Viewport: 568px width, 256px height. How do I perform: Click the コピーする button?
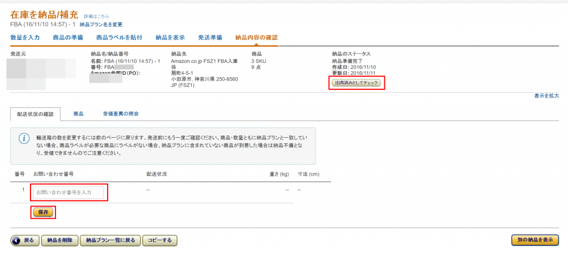[x=160, y=240]
